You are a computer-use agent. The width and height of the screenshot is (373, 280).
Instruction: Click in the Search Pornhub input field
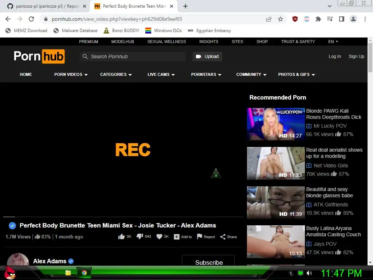pos(133,57)
